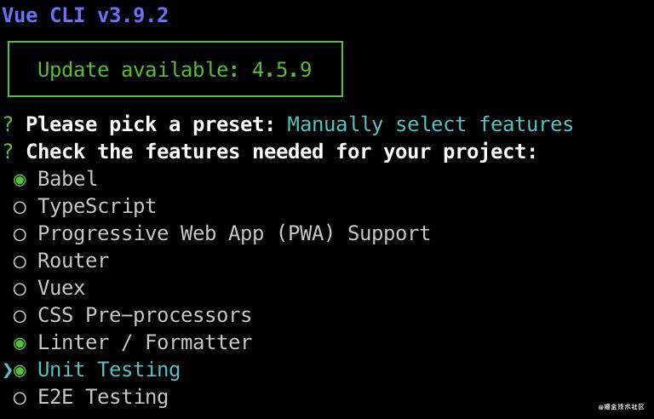Click the Linter / Formatter label
The image size is (654, 419).
coord(145,343)
